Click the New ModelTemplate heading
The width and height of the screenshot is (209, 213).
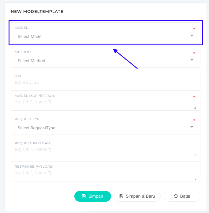pyautogui.click(x=37, y=11)
